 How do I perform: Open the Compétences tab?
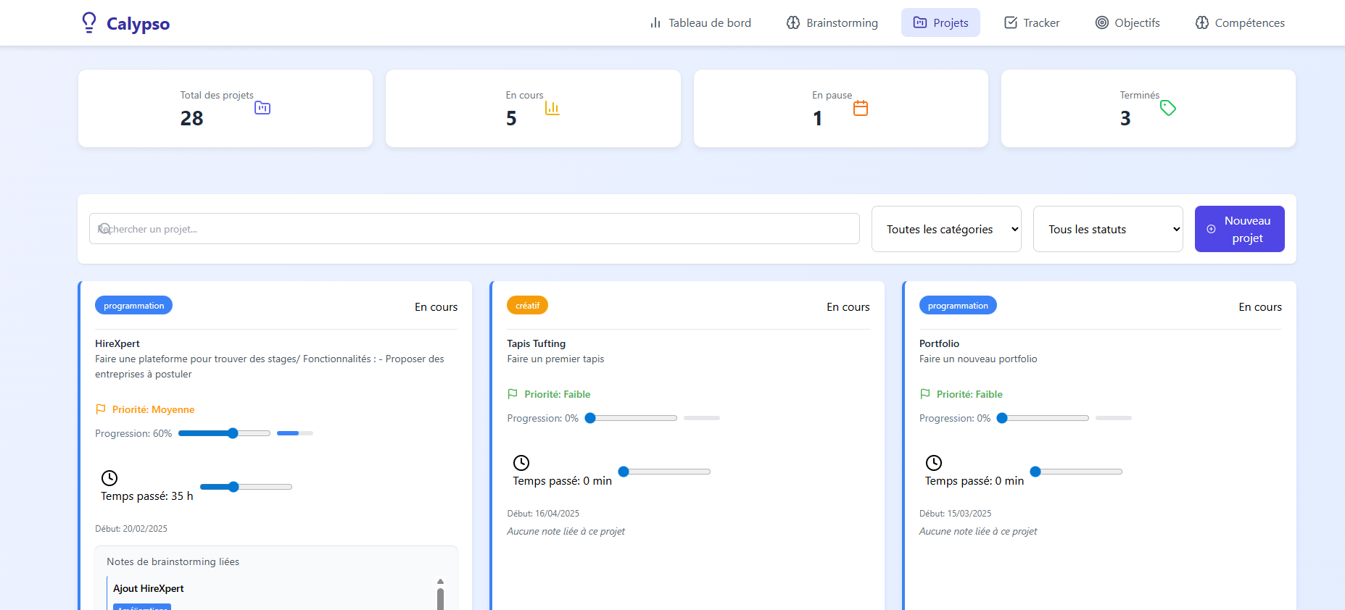[x=1239, y=23]
